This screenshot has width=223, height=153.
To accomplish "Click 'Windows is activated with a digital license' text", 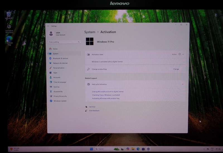I will coord(107,61).
